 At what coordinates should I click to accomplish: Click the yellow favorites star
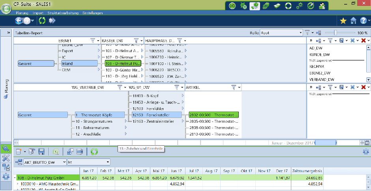(x=343, y=21)
